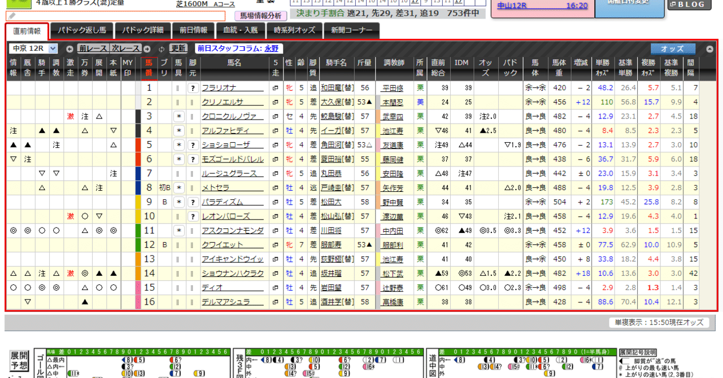Click the previous-race circular arrow icon
Screen dimensions: 723x378
click(x=69, y=49)
